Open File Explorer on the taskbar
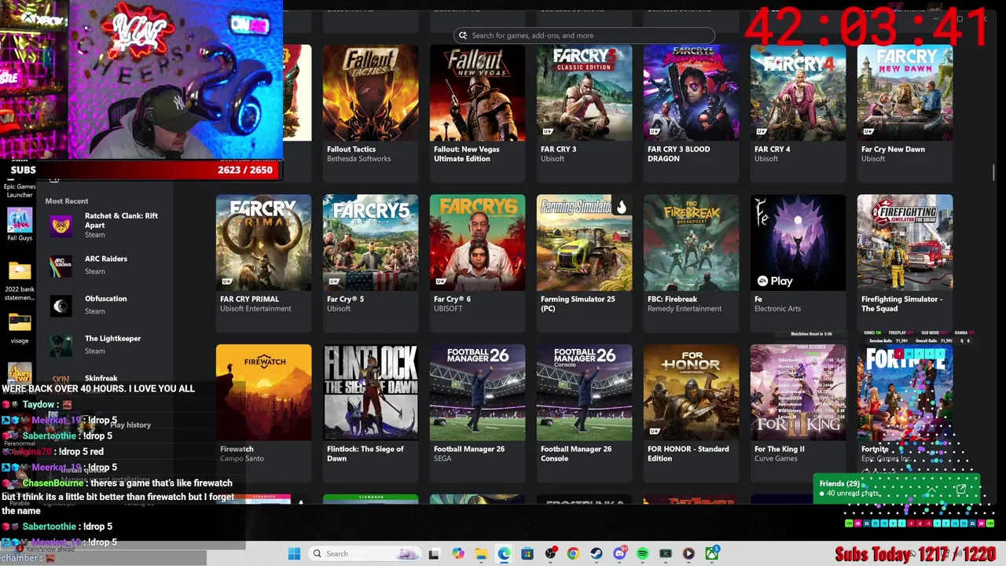Viewport: 1006px width, 566px height. point(481,553)
